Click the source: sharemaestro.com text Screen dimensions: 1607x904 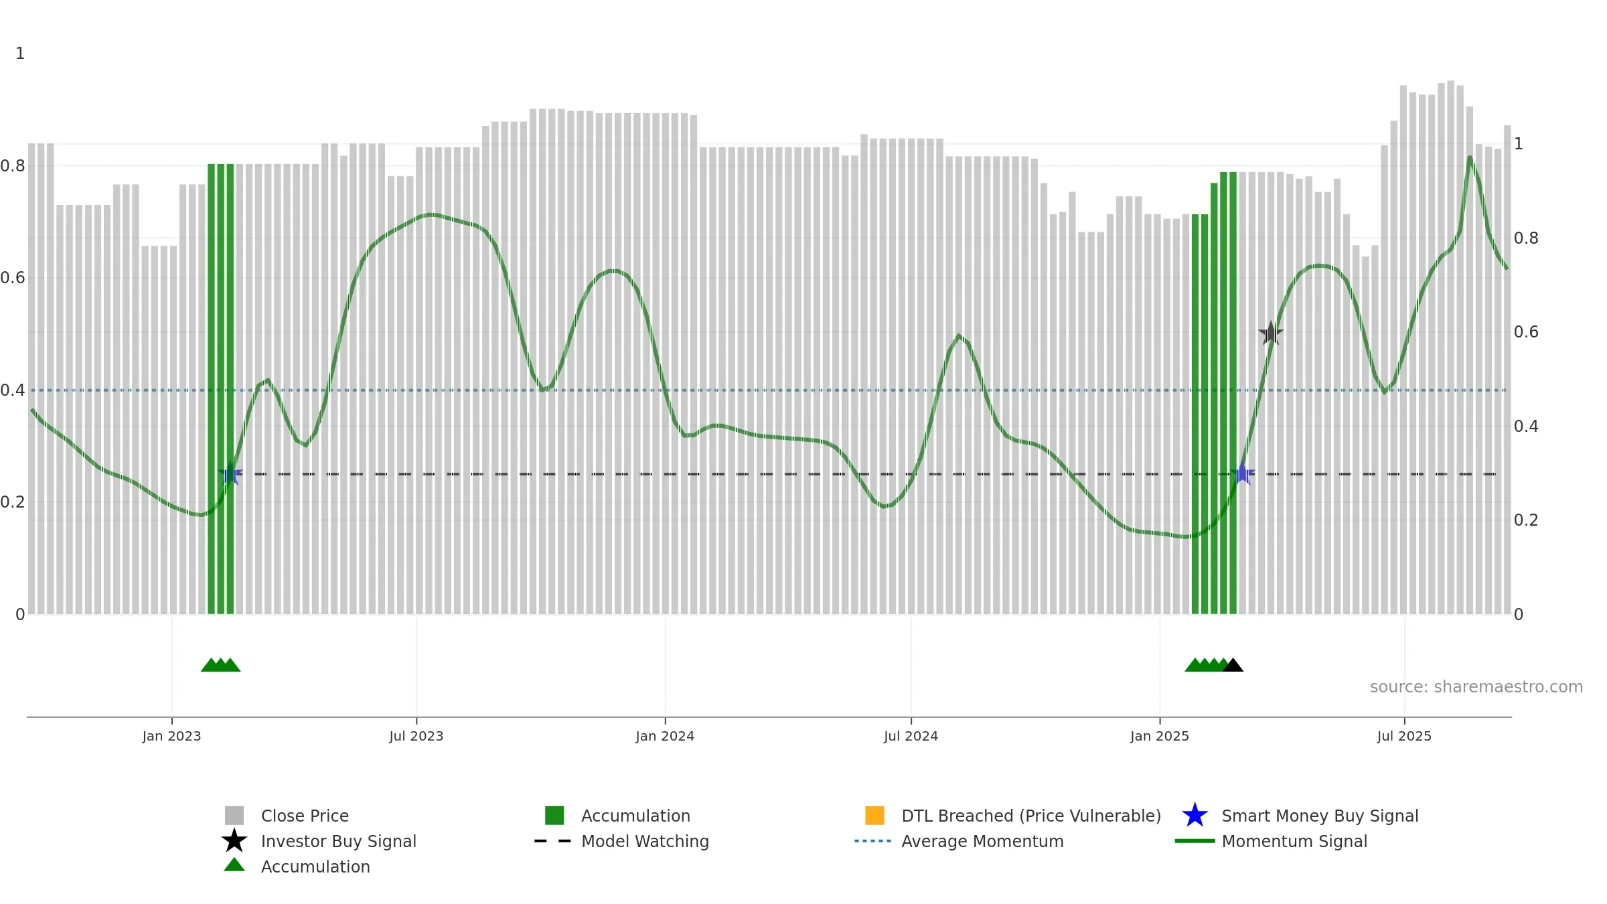[1476, 687]
